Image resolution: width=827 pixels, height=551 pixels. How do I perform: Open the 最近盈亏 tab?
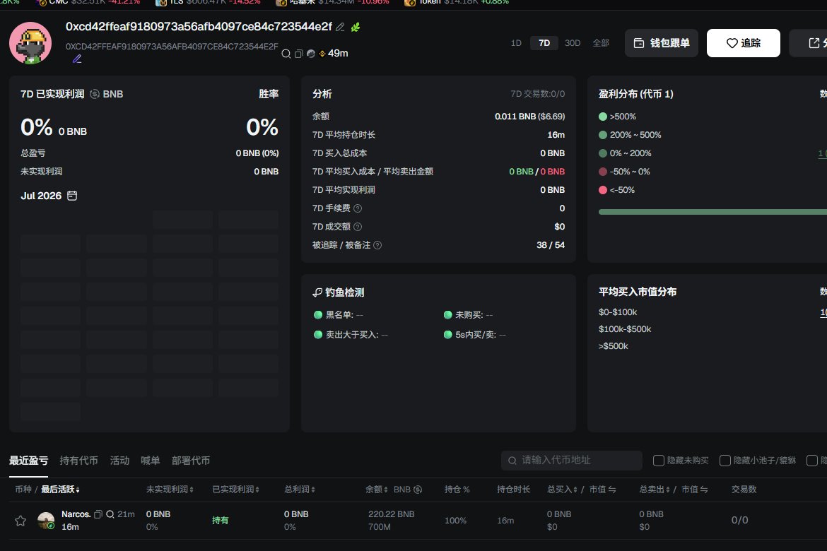point(28,461)
